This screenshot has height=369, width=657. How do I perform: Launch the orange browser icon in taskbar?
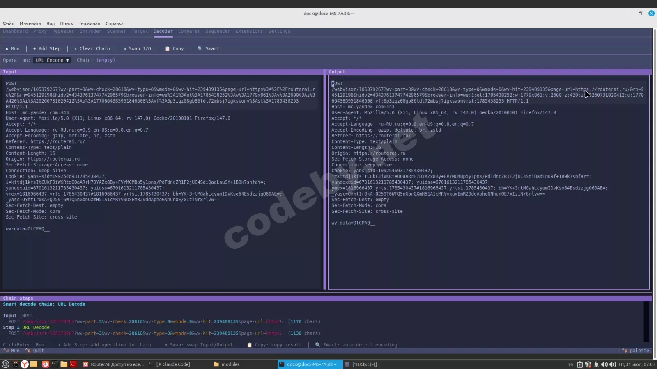[x=45, y=364]
